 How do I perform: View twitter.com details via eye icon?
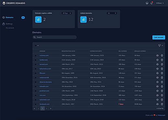point(157,60)
